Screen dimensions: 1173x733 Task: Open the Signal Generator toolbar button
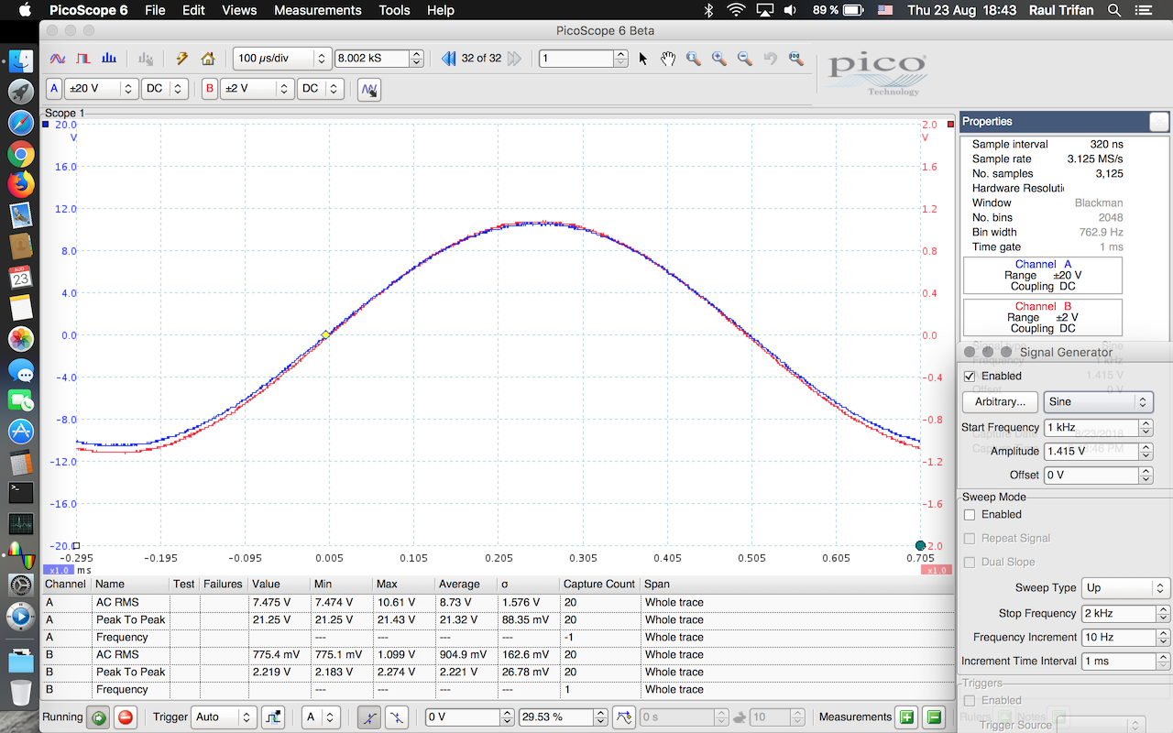(x=369, y=90)
